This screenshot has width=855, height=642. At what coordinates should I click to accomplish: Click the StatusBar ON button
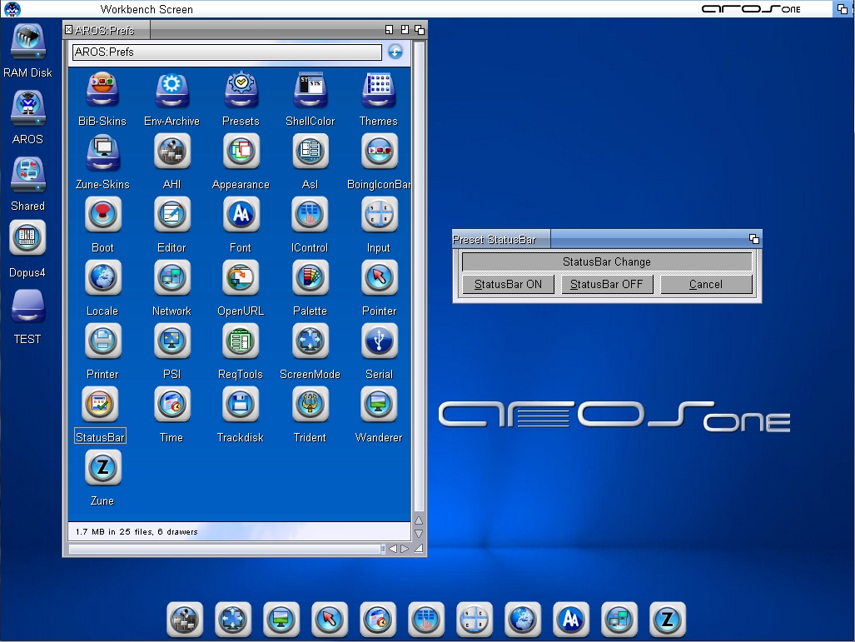[x=508, y=284]
